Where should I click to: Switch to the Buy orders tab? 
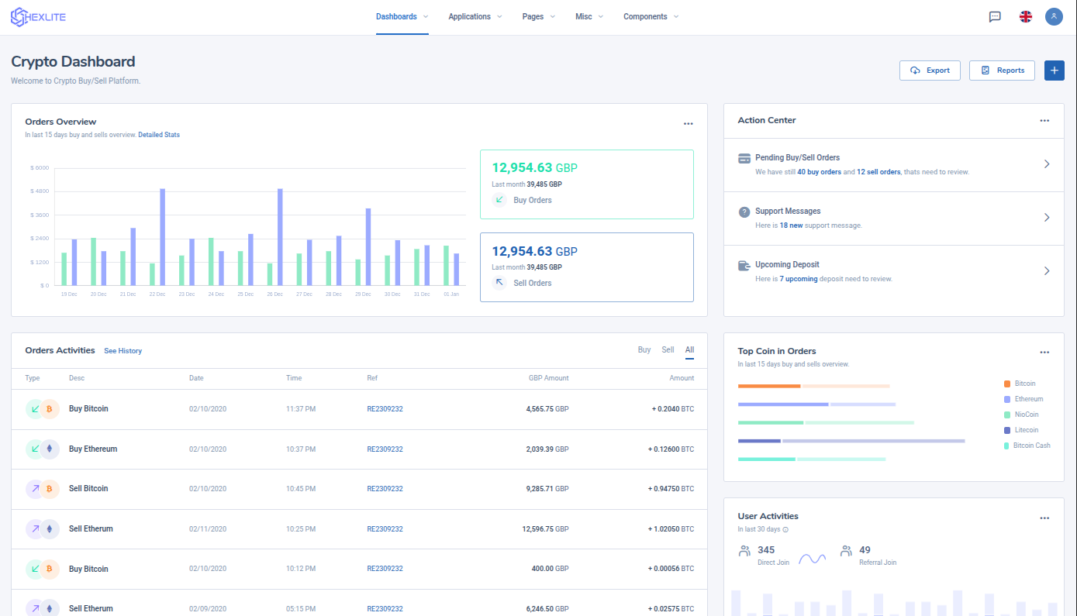(644, 350)
